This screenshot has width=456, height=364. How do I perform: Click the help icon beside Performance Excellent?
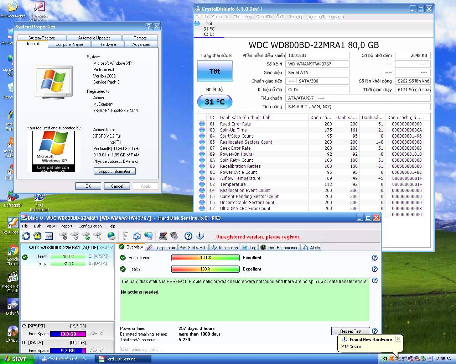coord(374,258)
